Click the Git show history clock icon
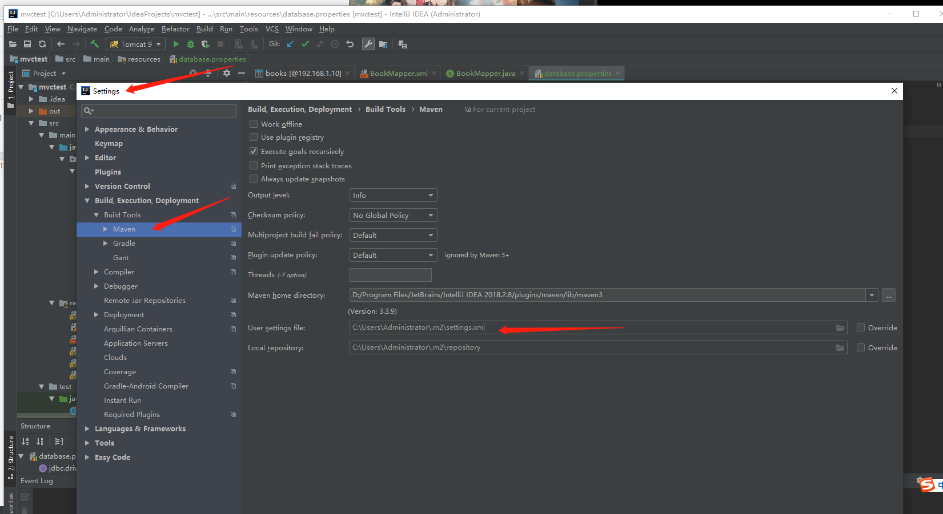943x514 pixels. pos(335,44)
